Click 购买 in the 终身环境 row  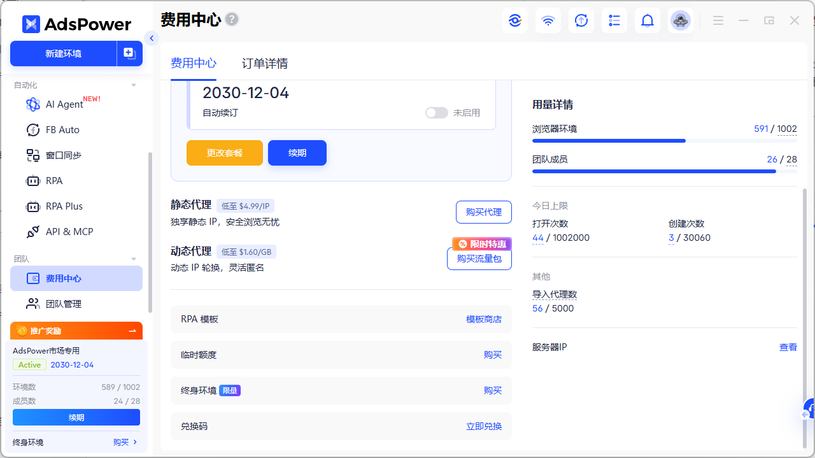tap(493, 390)
